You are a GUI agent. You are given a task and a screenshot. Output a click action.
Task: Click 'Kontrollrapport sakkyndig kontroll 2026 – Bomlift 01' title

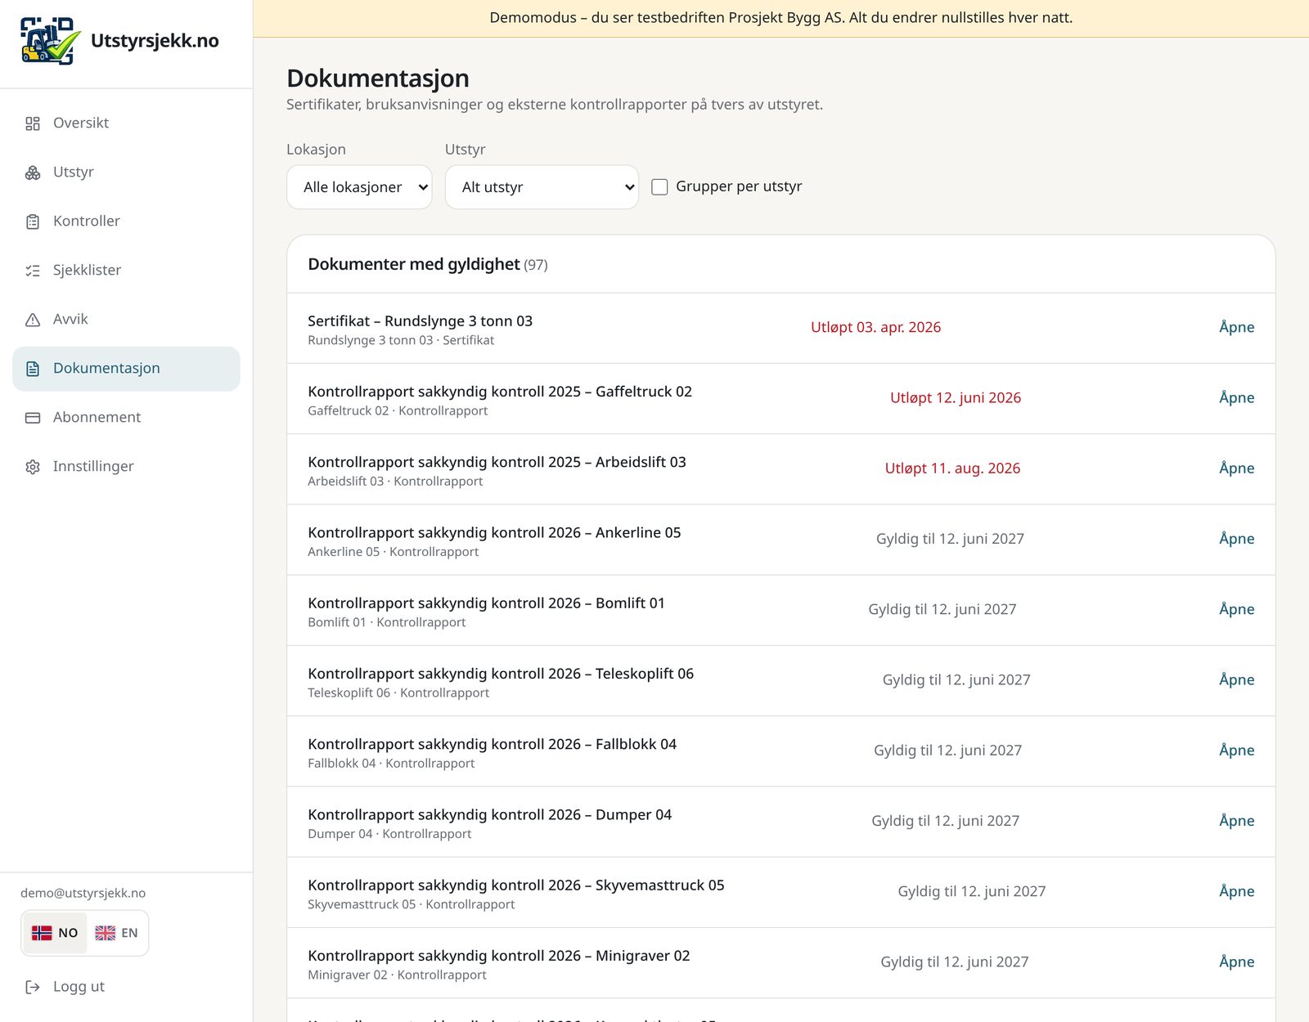[487, 603]
